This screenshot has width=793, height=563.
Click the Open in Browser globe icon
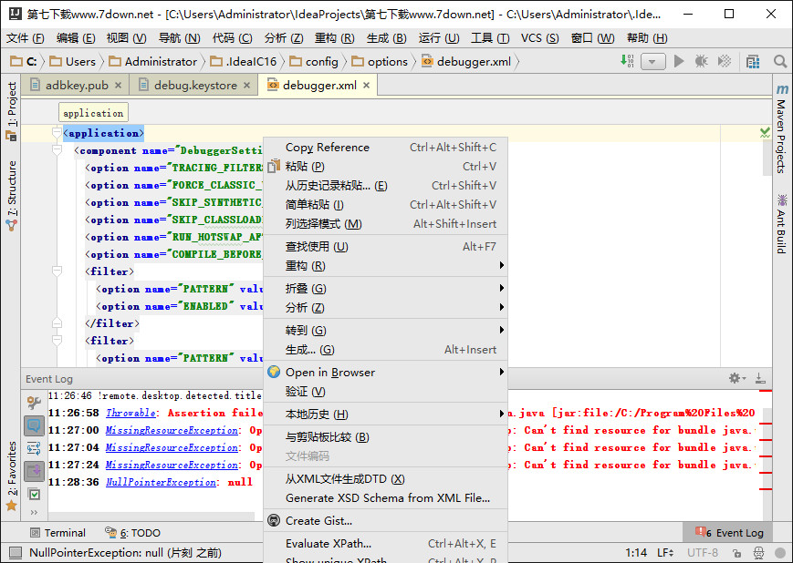pos(274,372)
